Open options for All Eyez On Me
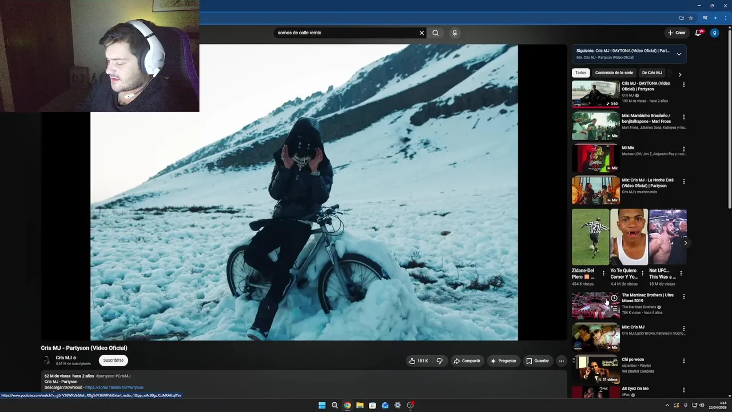This screenshot has width=732, height=412. point(684,390)
